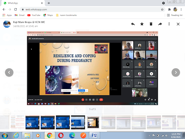Image resolution: width=185 pixels, height=139 pixels.
Task: Click the main presentation screenshot image
Action: coord(92,68)
